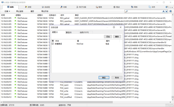Click 导出日志 to export log
Screen dimensions: 174x107
click(x=45, y=11)
